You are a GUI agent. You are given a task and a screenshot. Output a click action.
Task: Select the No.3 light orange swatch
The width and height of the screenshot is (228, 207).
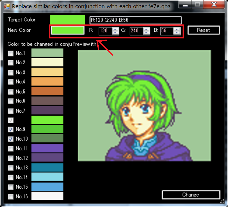47,72
